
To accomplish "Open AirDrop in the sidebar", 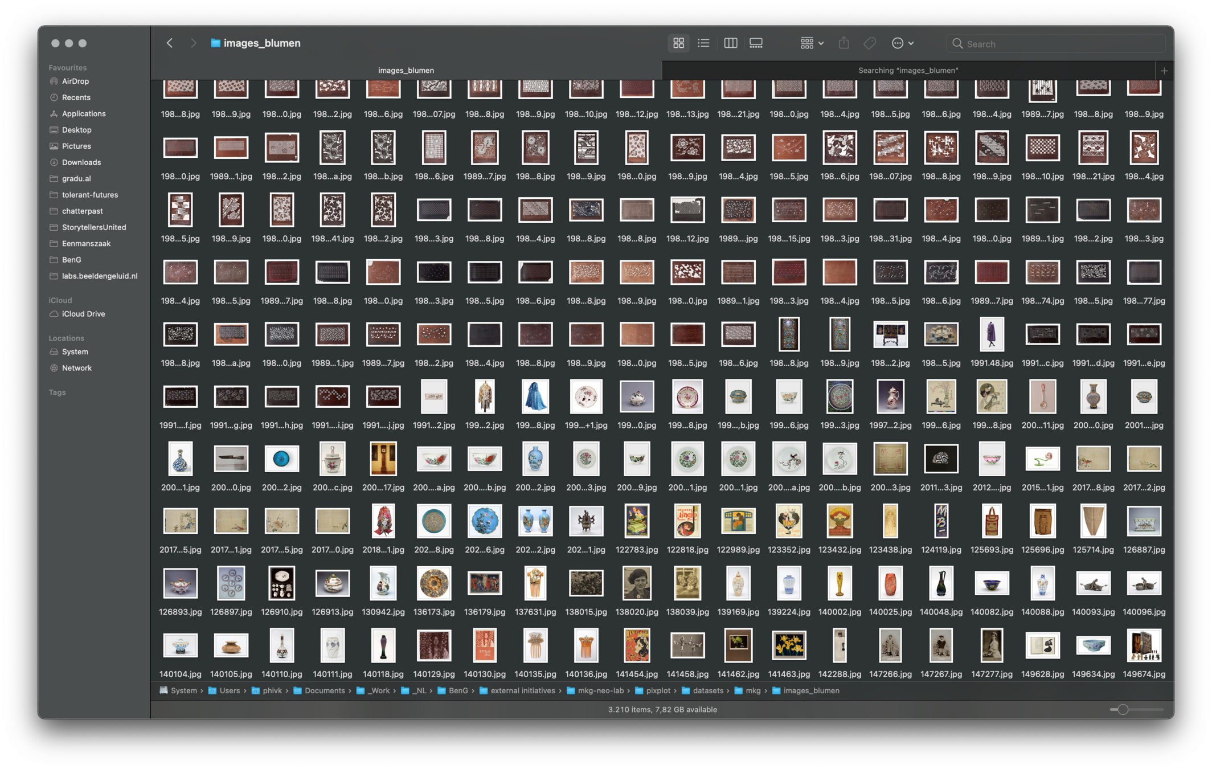I will 75,81.
